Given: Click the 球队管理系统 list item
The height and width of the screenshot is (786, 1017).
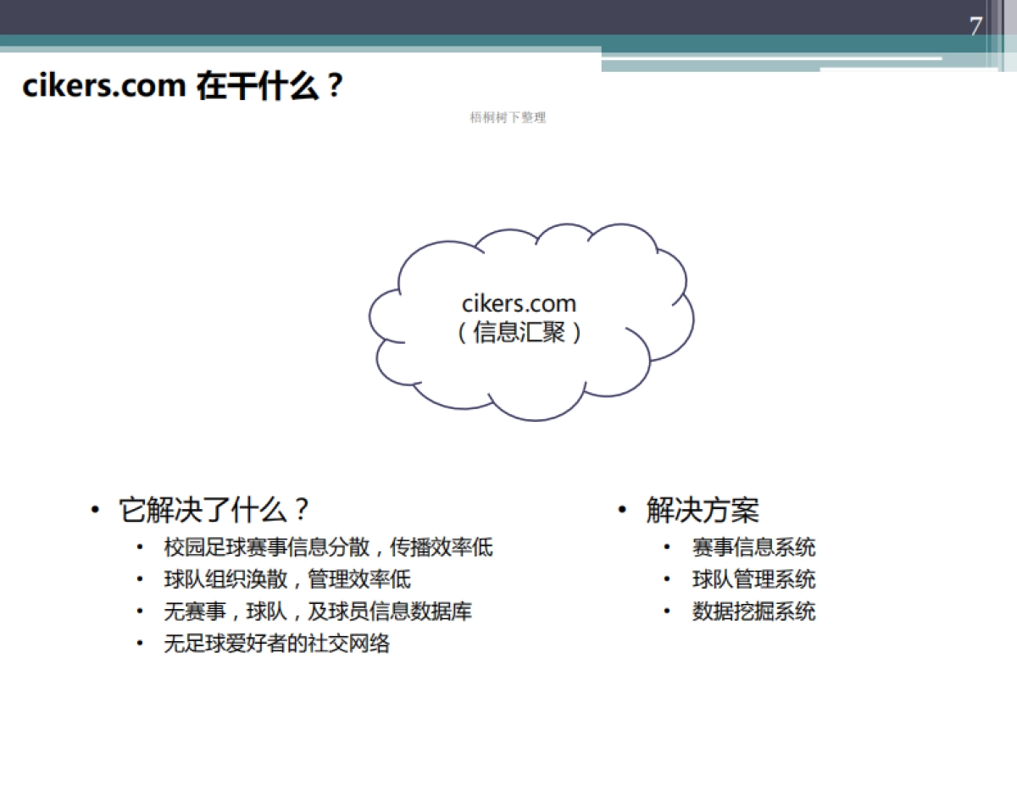Looking at the screenshot, I should coord(753,579).
